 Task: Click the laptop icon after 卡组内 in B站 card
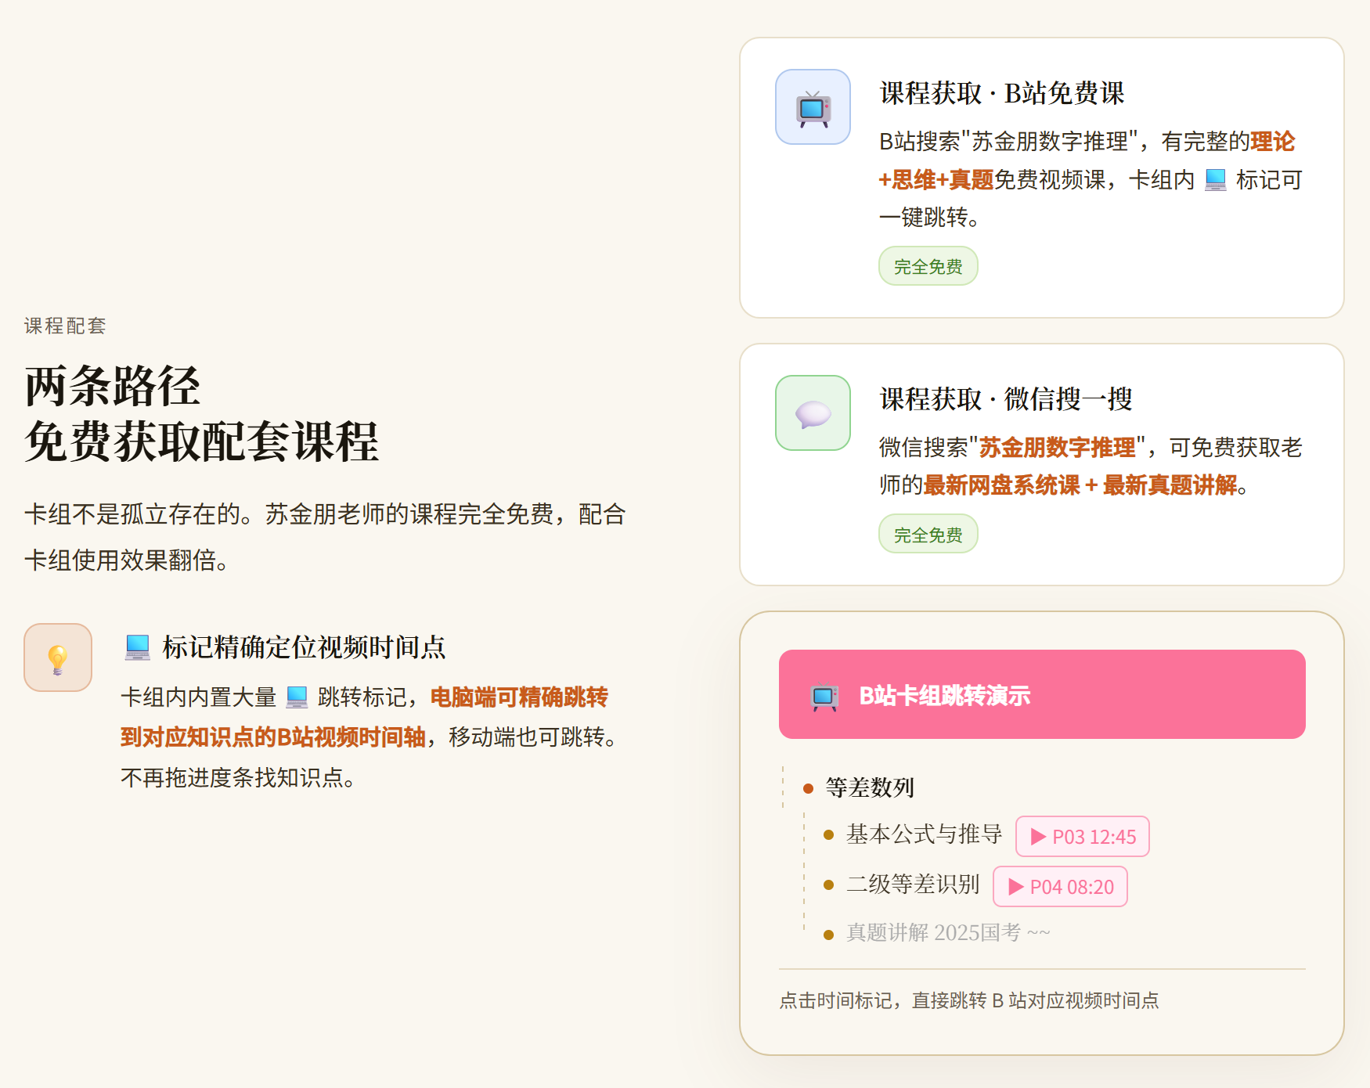pyautogui.click(x=1215, y=180)
